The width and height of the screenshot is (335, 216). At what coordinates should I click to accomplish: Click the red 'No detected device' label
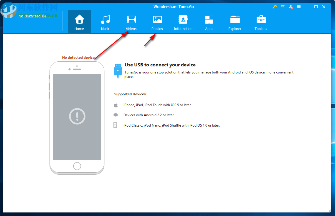[x=78, y=57]
